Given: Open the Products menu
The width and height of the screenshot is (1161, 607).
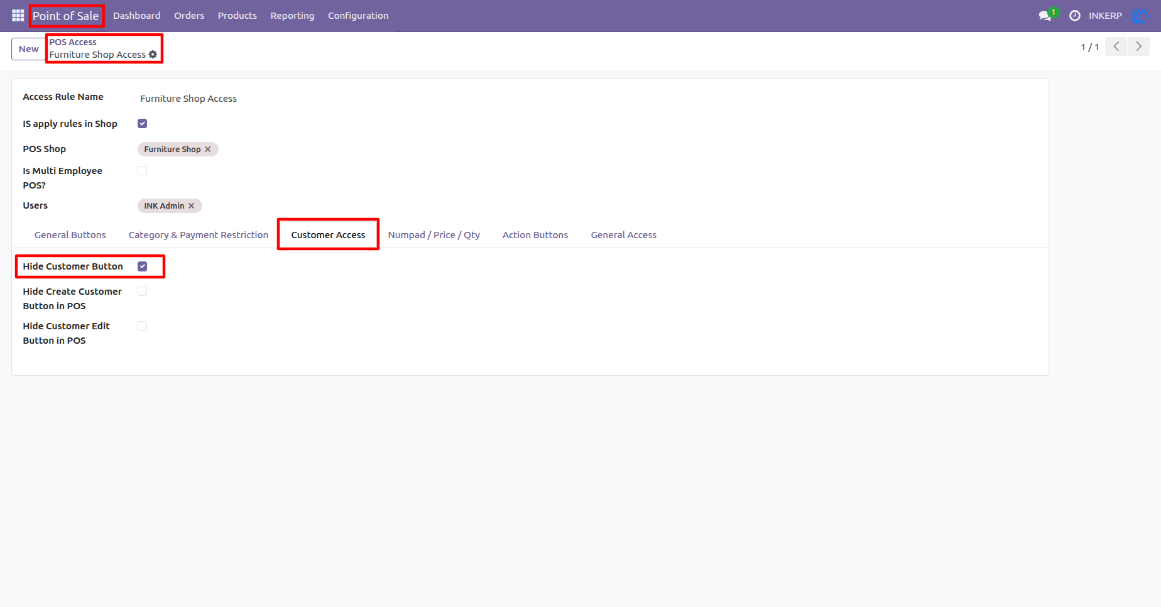Looking at the screenshot, I should [x=237, y=16].
